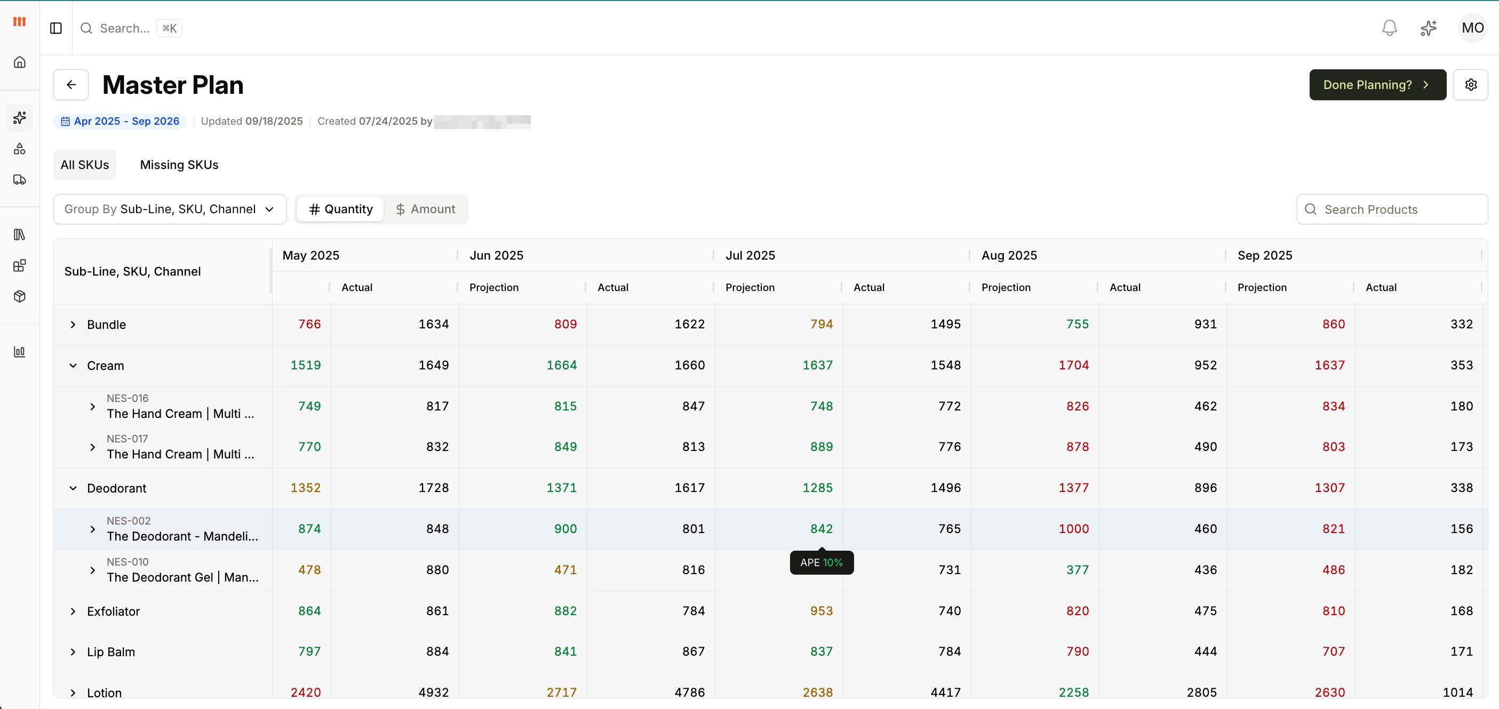1499x709 pixels.
Task: Click the sparkle AI icon in header
Action: 1428,28
